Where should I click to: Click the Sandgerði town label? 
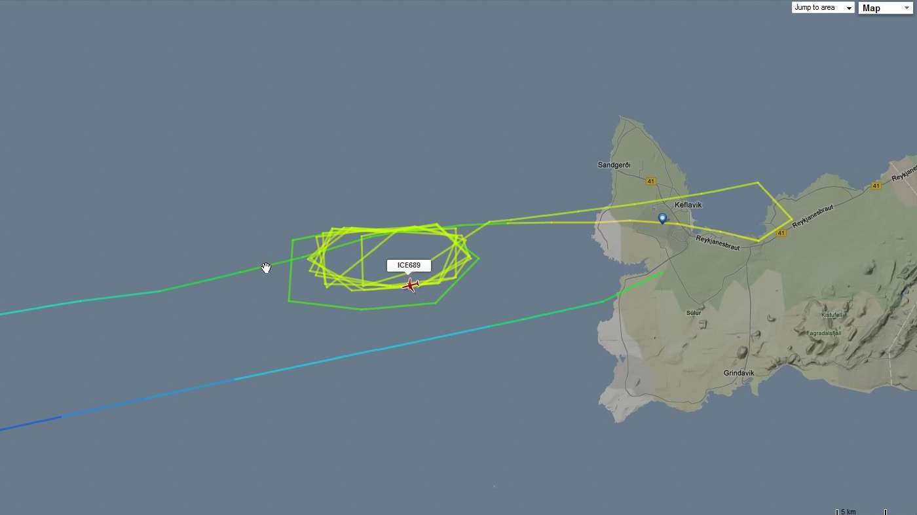614,165
